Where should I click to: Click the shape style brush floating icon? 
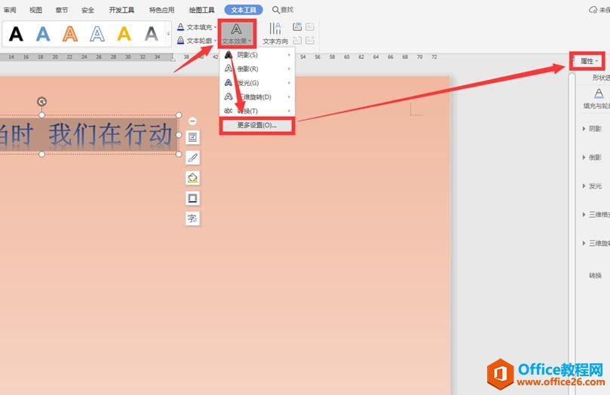192,158
